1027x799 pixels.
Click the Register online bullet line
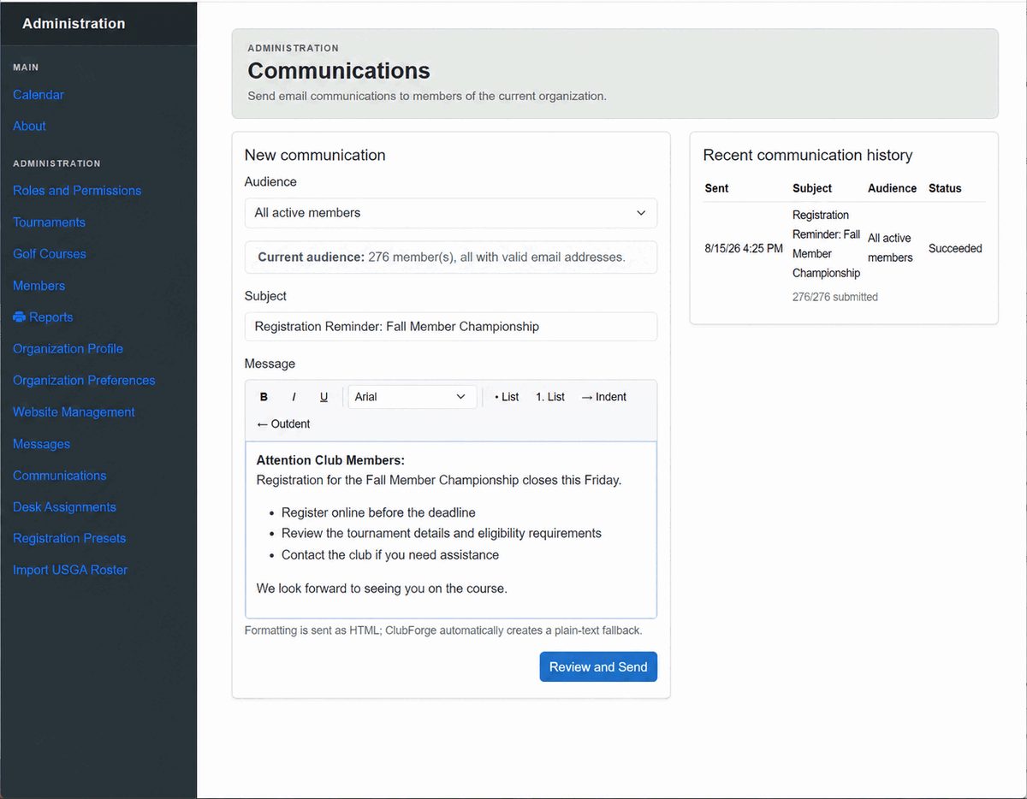[x=378, y=512]
